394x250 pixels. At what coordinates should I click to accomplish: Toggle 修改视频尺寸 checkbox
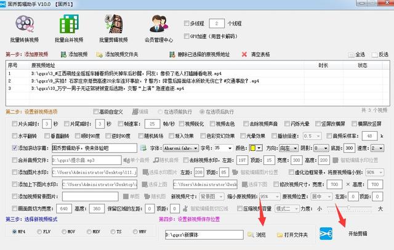(x=276, y=184)
